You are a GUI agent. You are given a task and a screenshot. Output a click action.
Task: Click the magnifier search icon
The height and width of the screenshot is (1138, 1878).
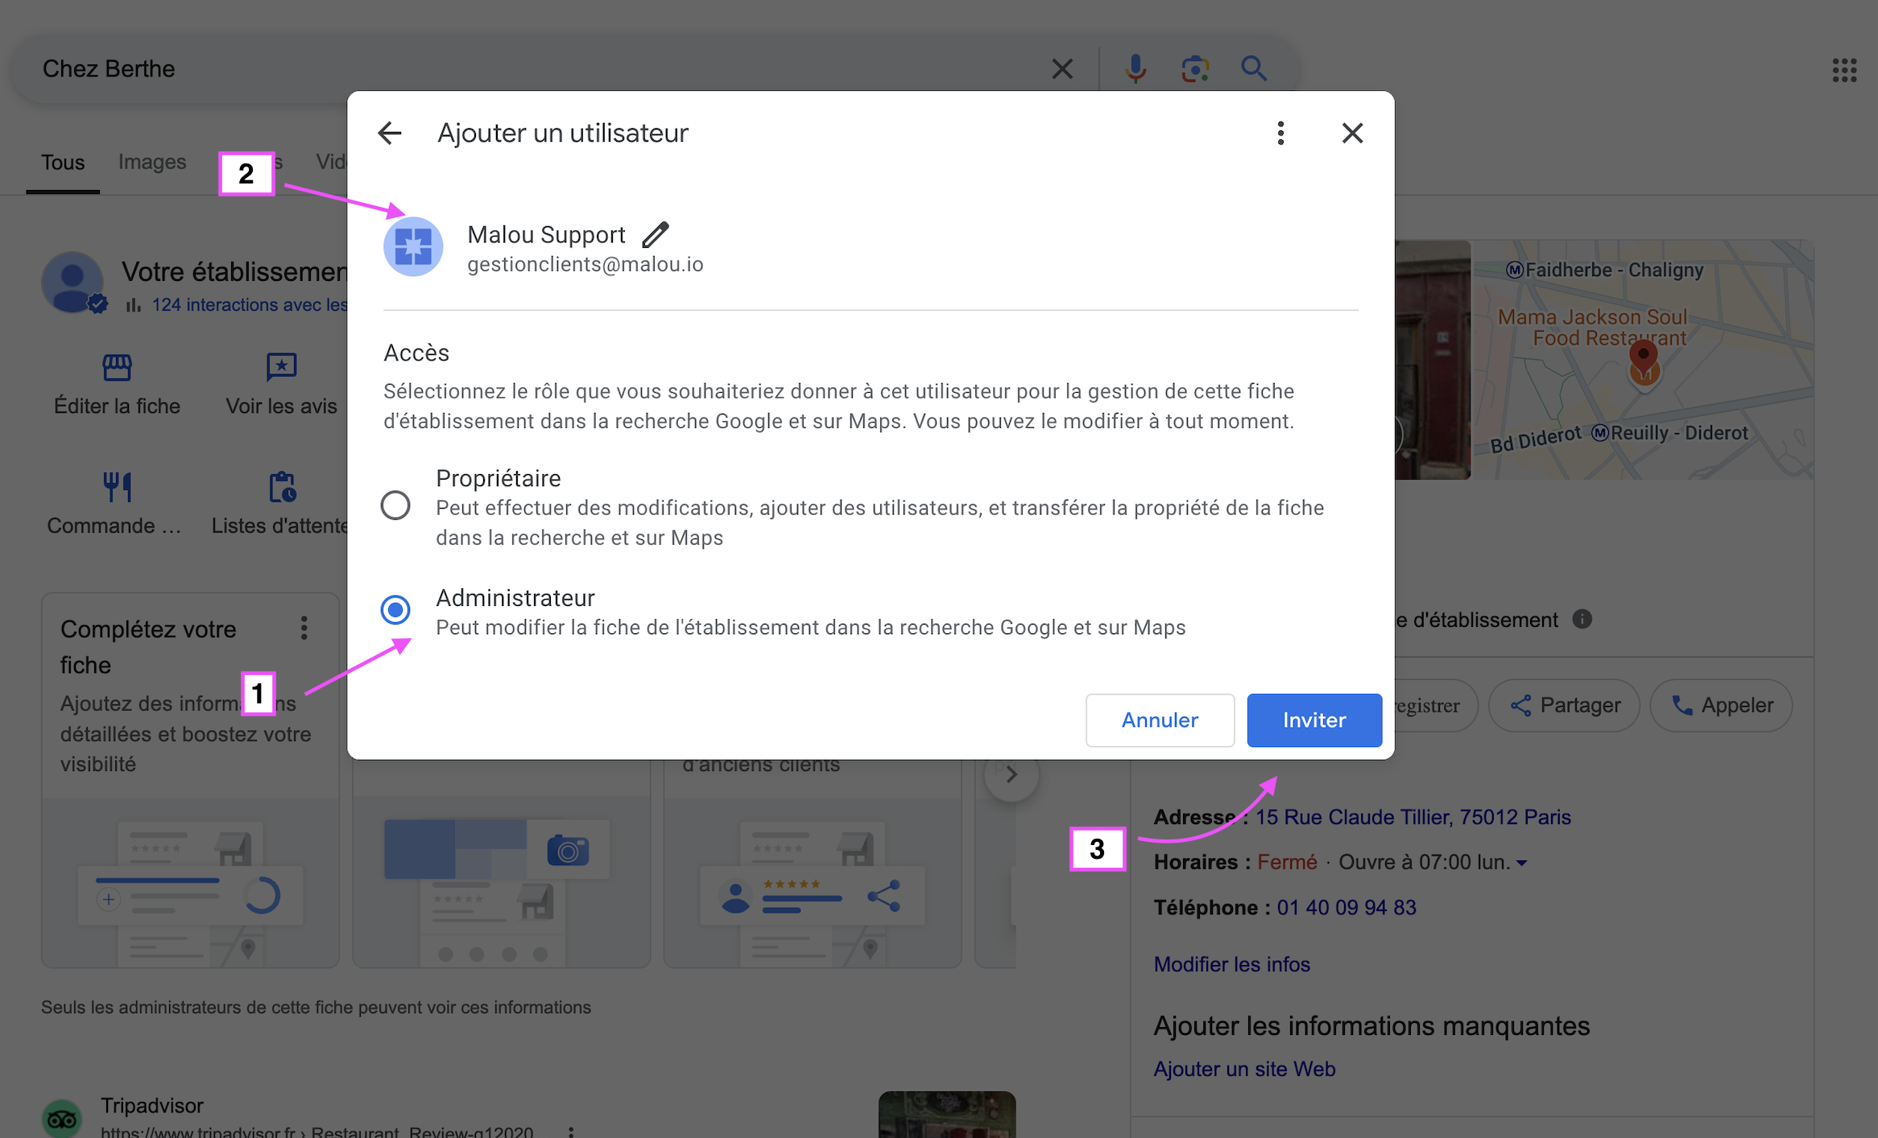pyautogui.click(x=1254, y=69)
